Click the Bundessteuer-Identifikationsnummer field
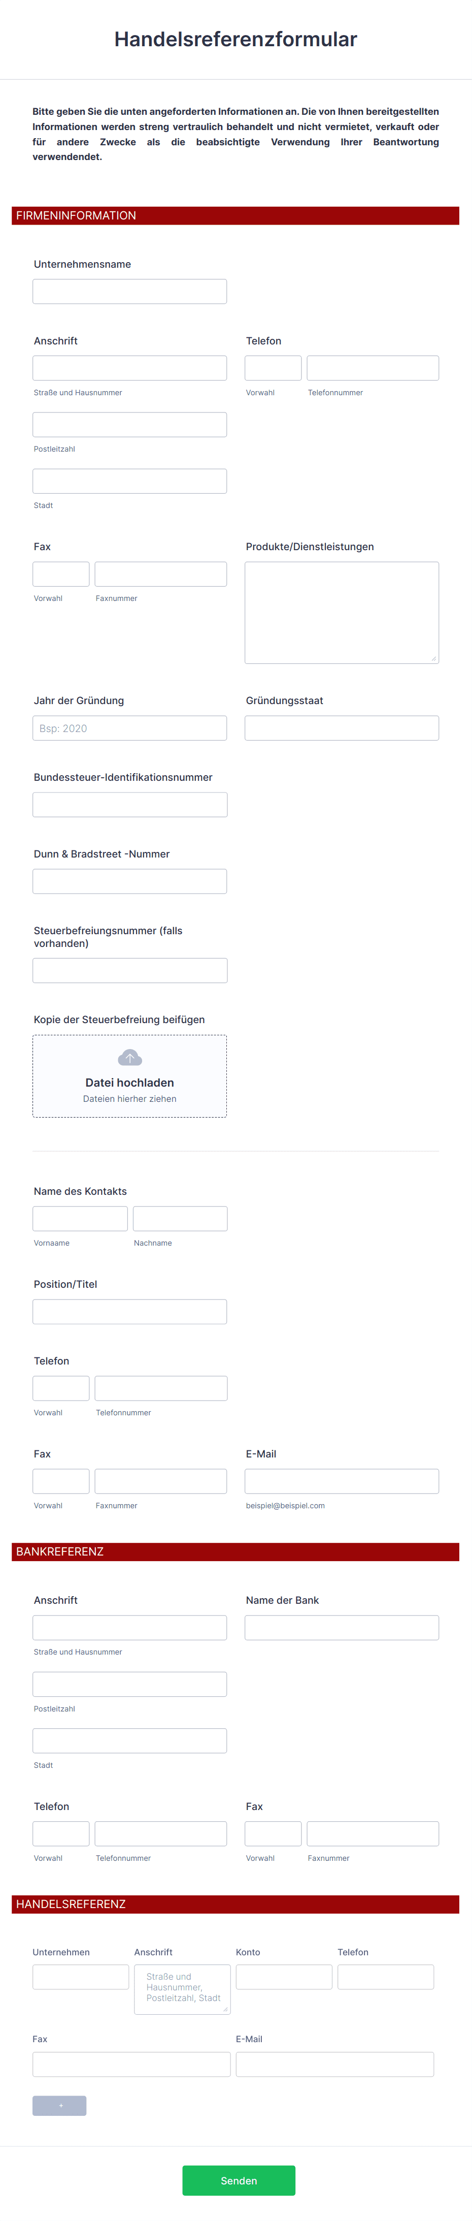Viewport: 472px width, 2221px height. (x=129, y=804)
